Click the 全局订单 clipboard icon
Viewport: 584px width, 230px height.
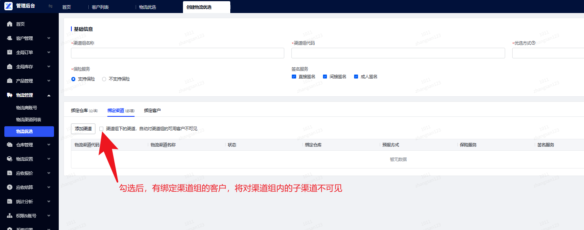pos(10,52)
